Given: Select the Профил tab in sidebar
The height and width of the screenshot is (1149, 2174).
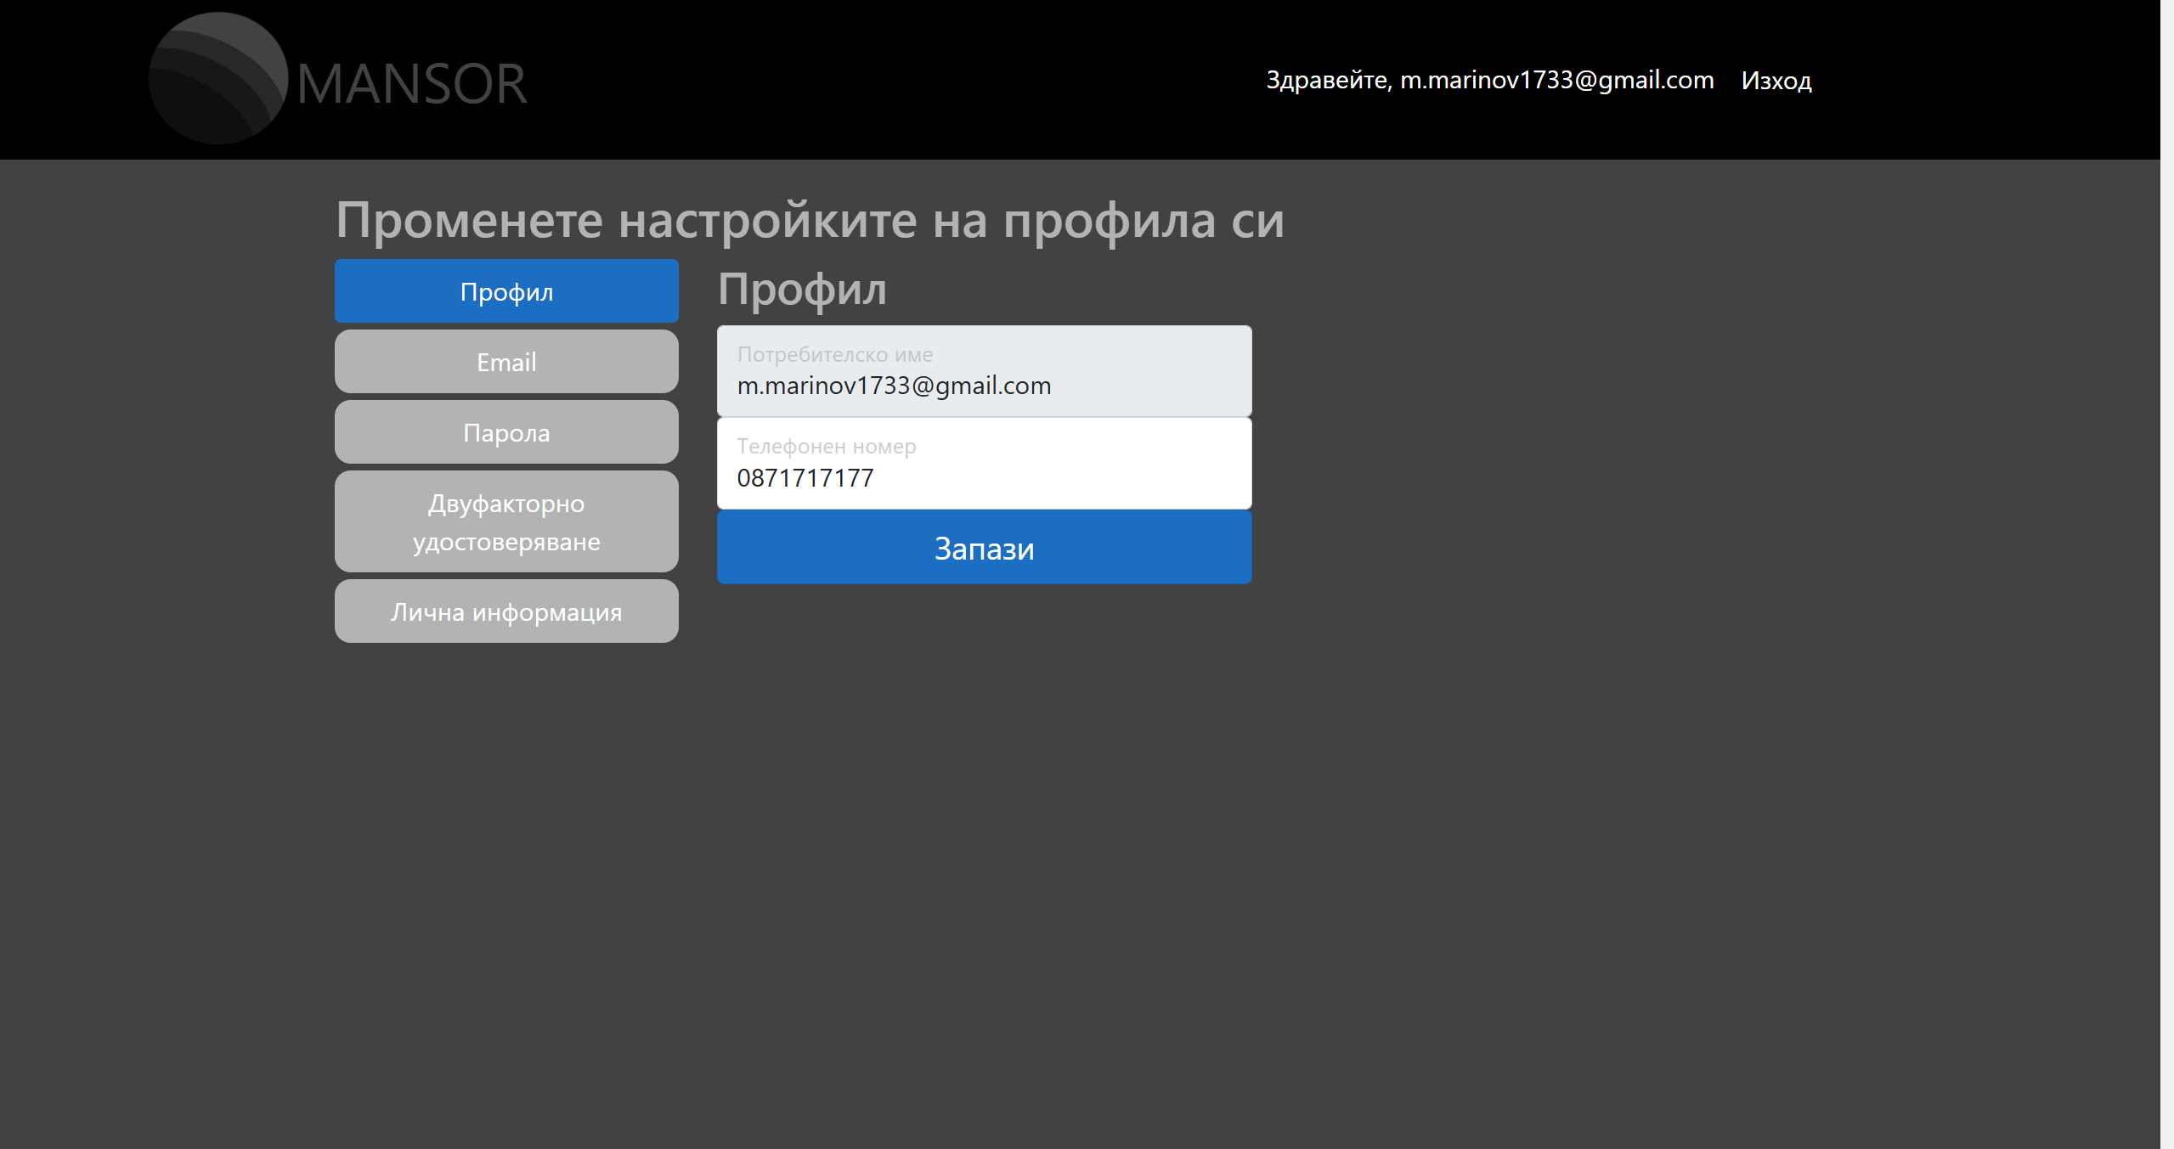Looking at the screenshot, I should 506,291.
